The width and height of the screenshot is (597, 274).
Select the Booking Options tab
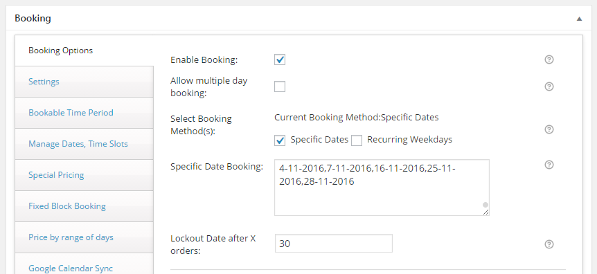[x=84, y=51]
